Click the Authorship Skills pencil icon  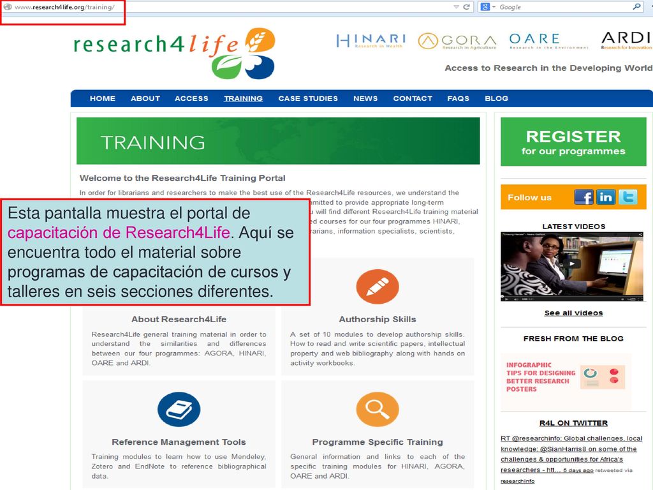[x=378, y=286]
